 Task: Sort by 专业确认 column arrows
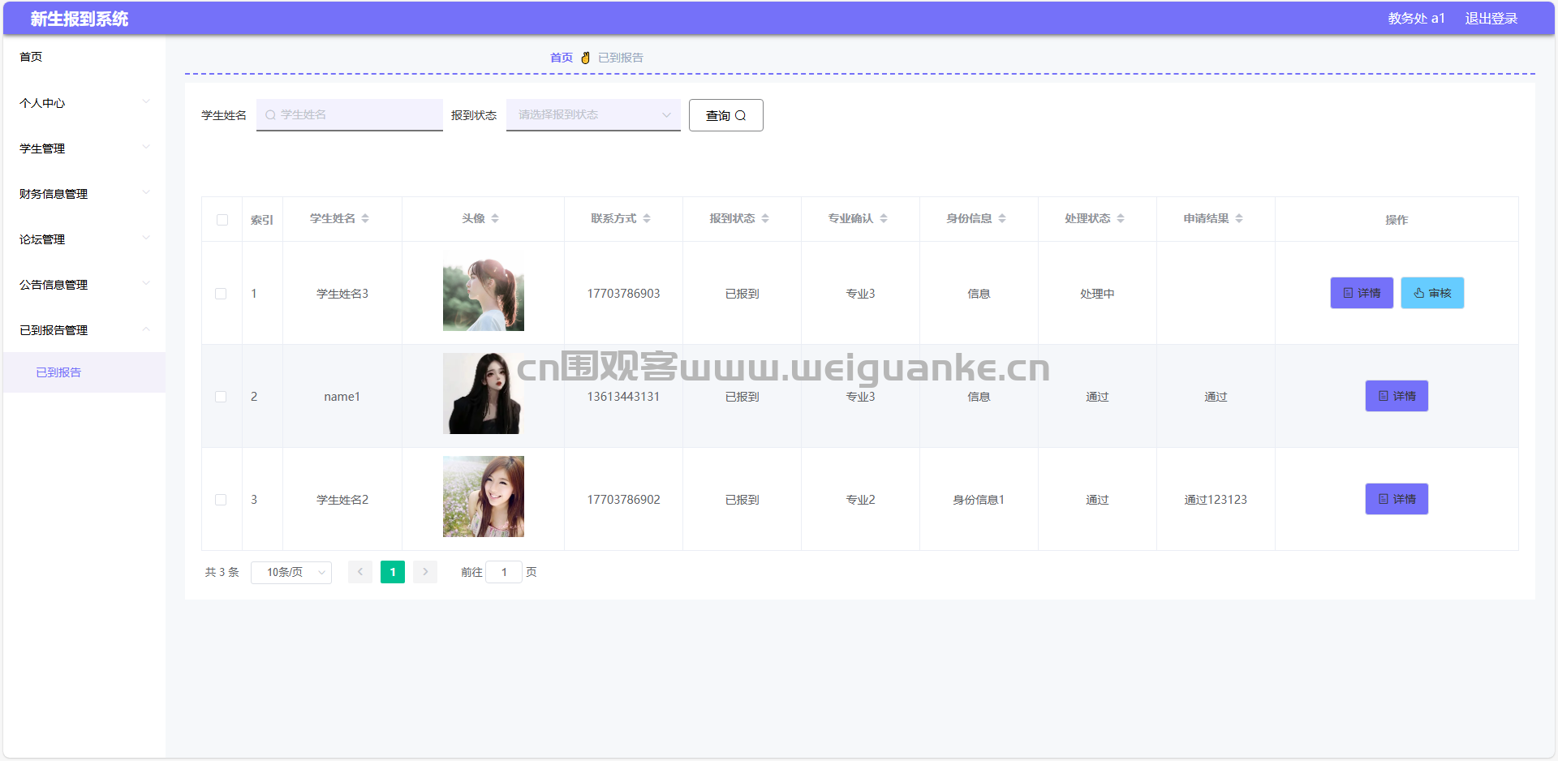884,219
